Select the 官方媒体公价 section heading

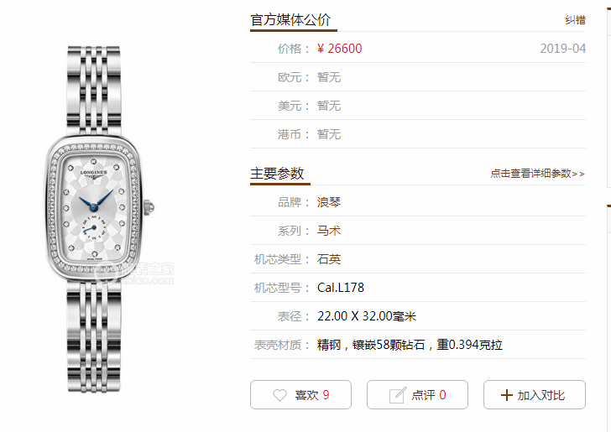[290, 20]
